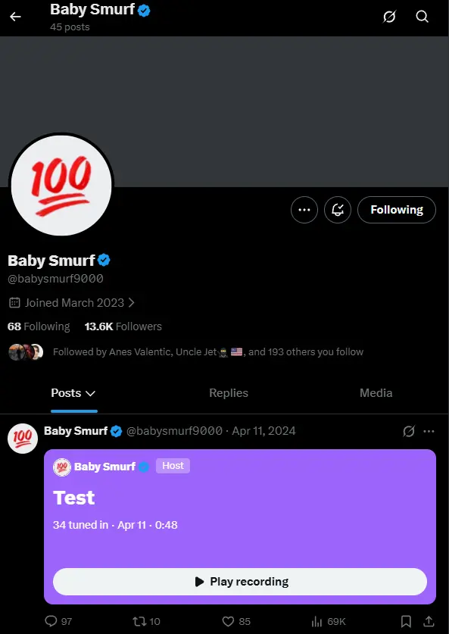Switch to the Media tab
The height and width of the screenshot is (634, 449).
click(x=376, y=393)
